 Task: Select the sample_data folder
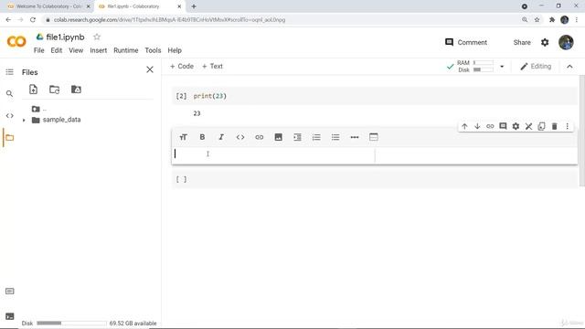click(61, 120)
